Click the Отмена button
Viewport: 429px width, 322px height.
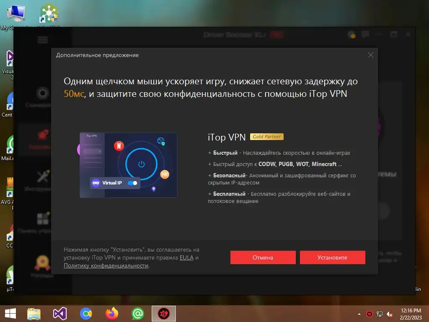pyautogui.click(x=263, y=257)
